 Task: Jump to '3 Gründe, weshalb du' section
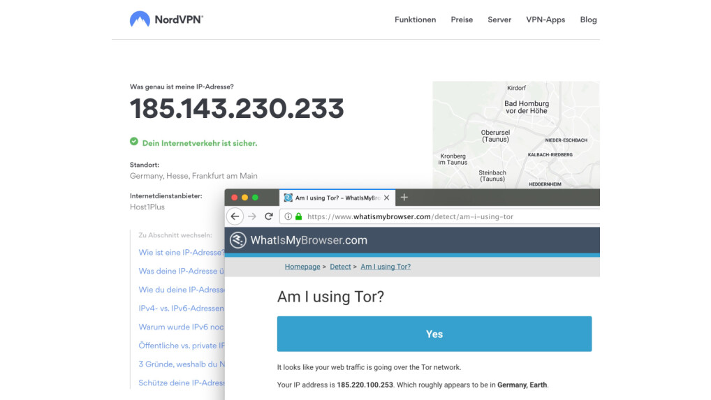pos(182,364)
